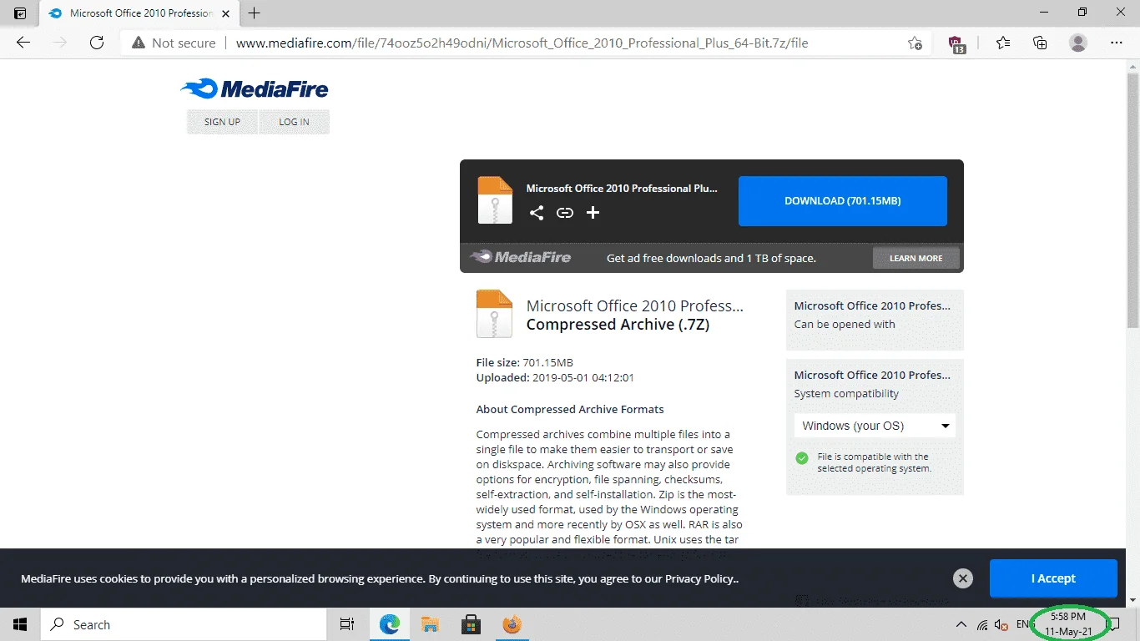Click I Accept on cookie banner
Screen dimensions: 1140x641
1053,578
